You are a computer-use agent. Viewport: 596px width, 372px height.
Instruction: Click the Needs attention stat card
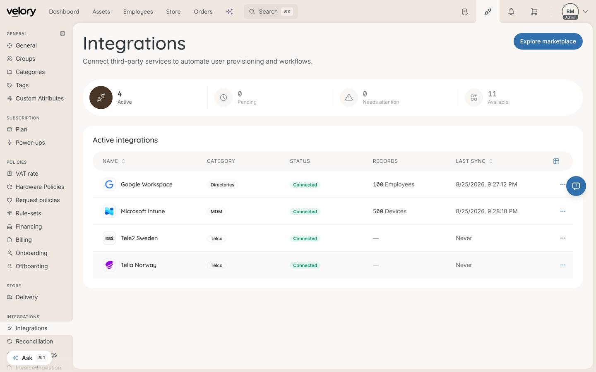(x=395, y=98)
